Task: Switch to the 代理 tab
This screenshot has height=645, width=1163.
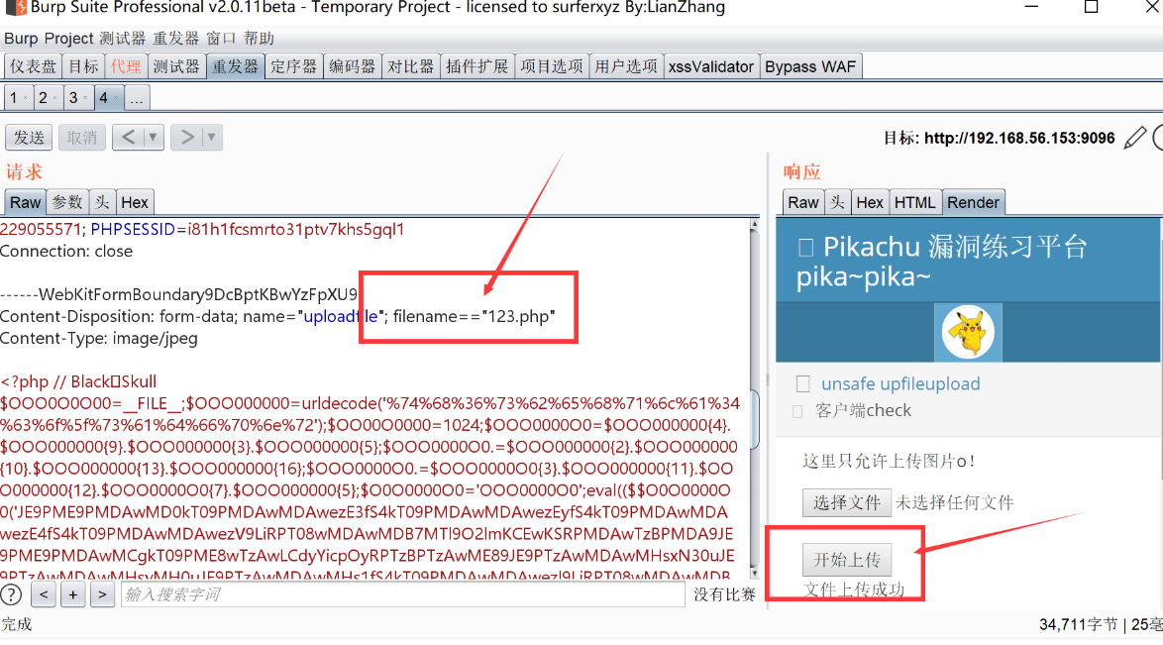Action: 126,66
